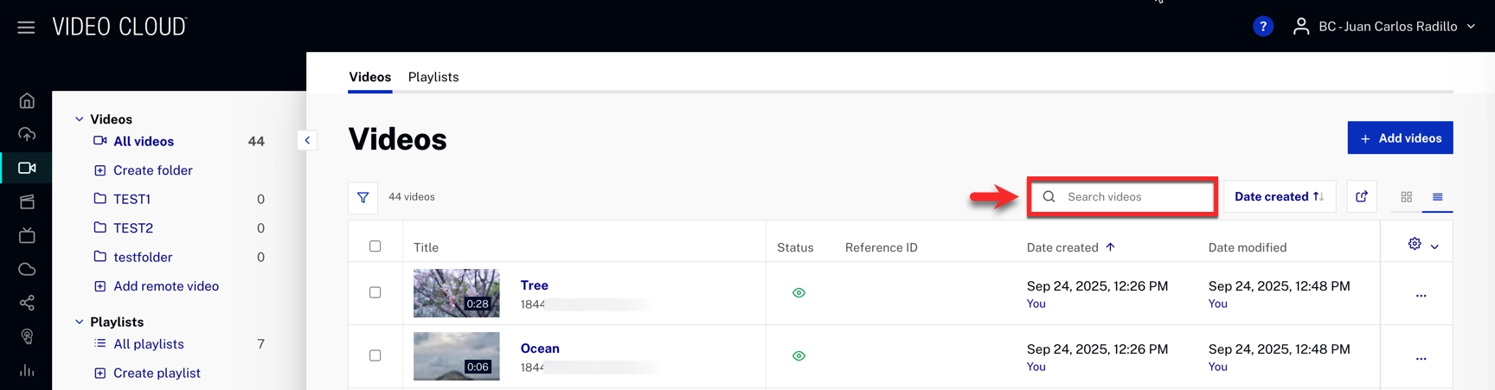Switch to grid view
Viewport: 1495px width, 390px height.
click(x=1406, y=197)
